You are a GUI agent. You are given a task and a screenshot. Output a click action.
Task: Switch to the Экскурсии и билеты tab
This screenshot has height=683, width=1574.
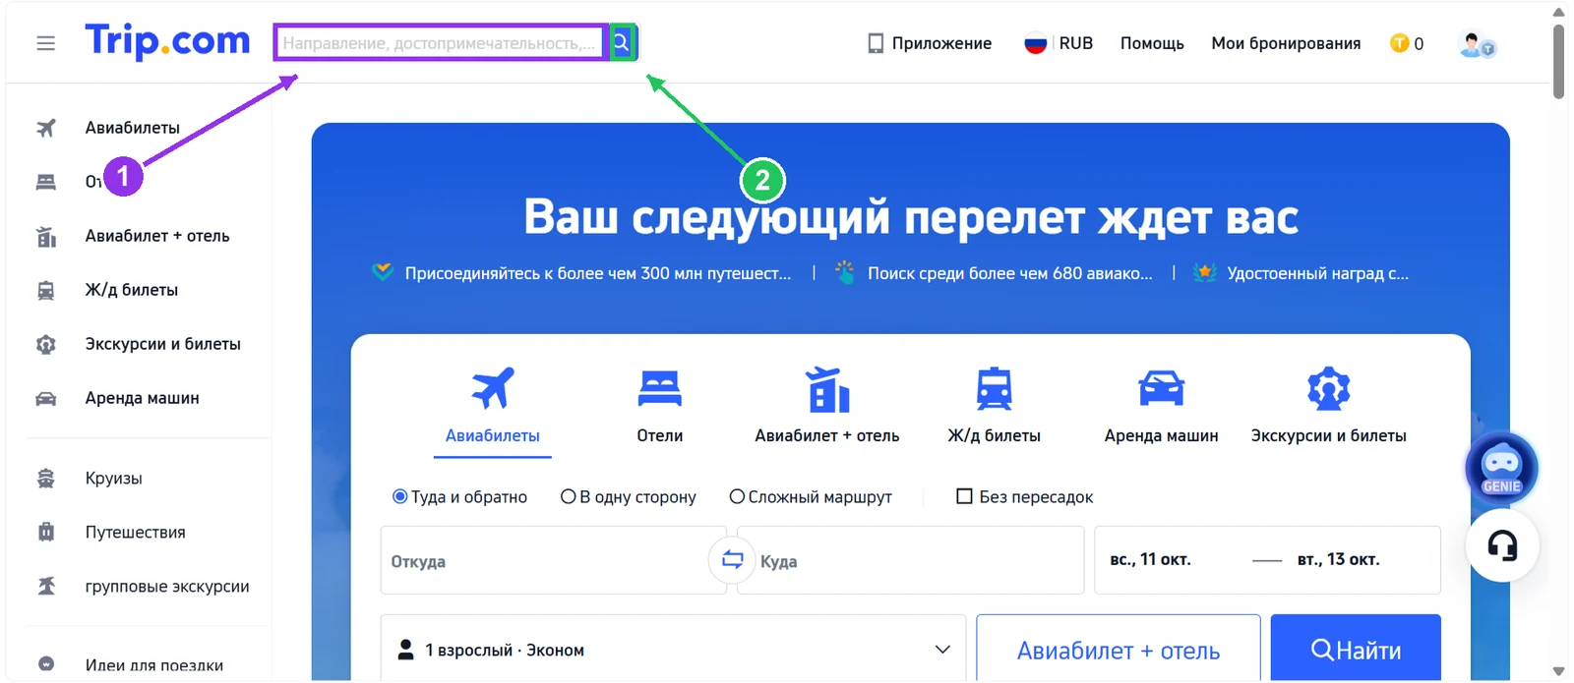pos(1328,405)
